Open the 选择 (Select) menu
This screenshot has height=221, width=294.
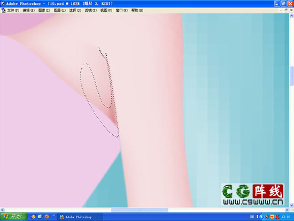coord(75,11)
